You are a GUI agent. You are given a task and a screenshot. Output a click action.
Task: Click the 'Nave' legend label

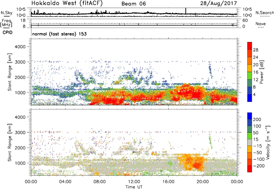pos(261,24)
